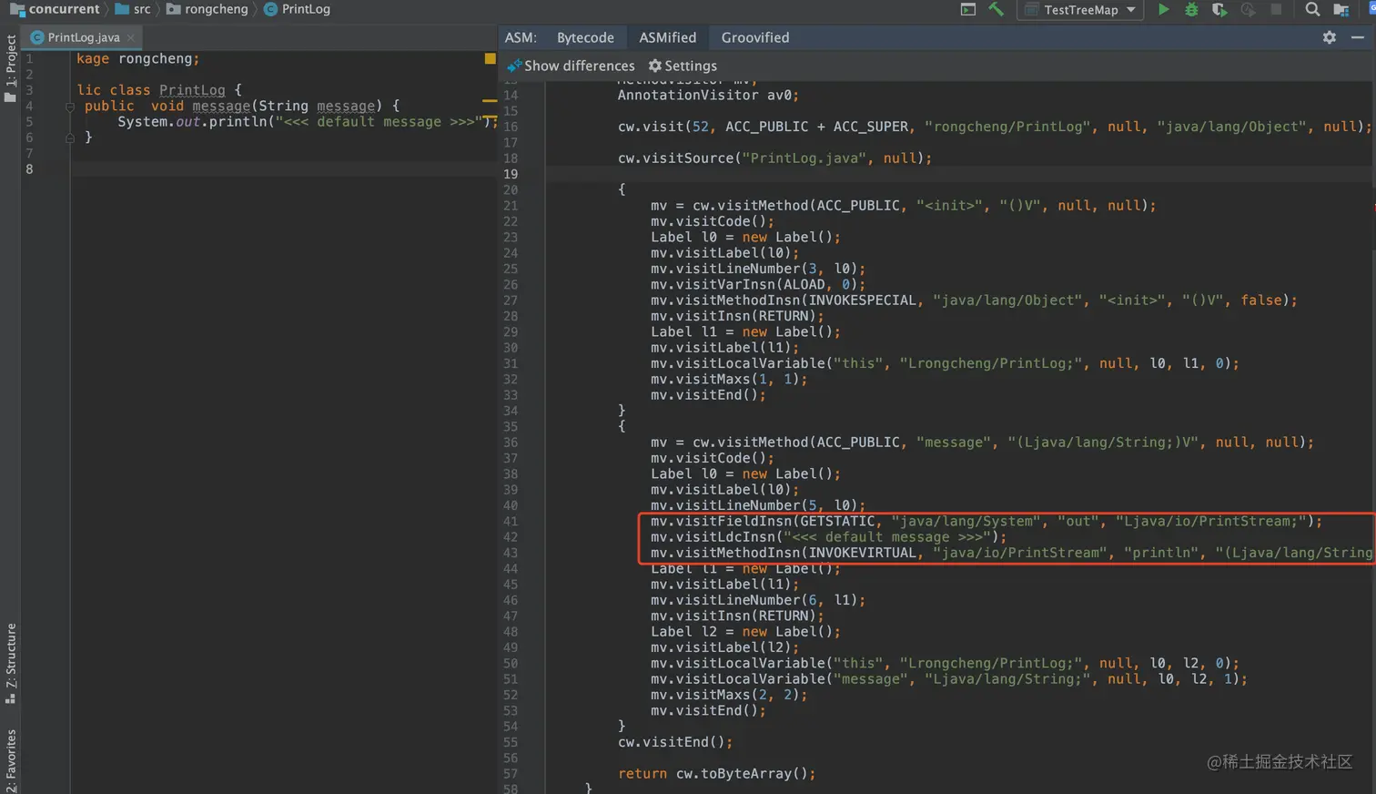
Task: Open ASM plugin Settings button
Action: click(x=683, y=66)
